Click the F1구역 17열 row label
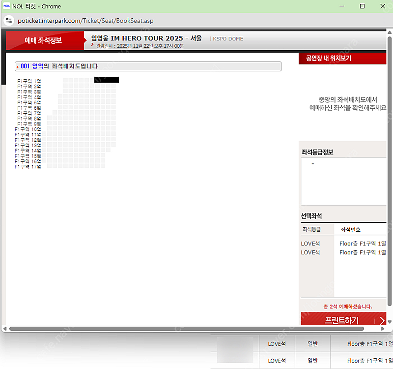Image resolution: width=393 pixels, height=369 pixels. coord(28,167)
